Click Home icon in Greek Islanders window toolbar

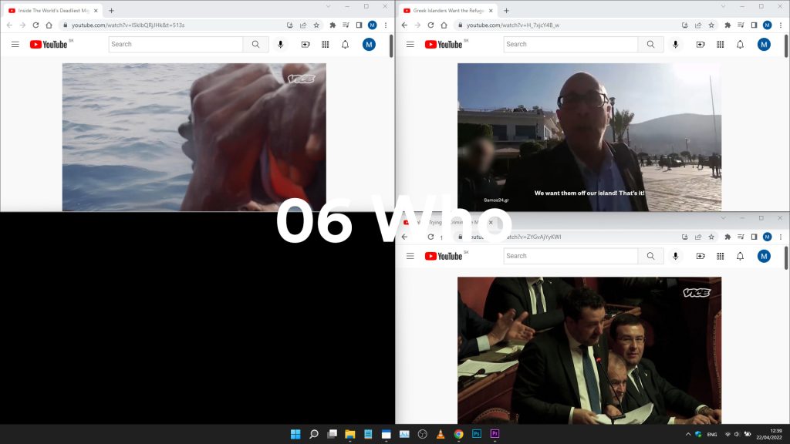coord(444,25)
